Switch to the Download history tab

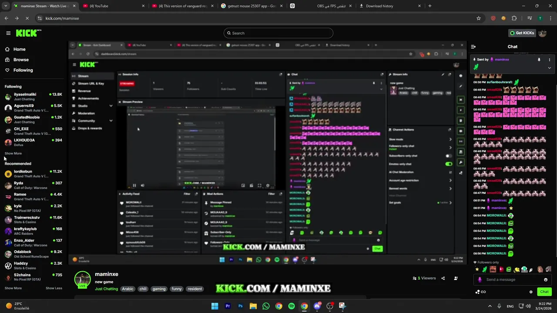(390, 6)
